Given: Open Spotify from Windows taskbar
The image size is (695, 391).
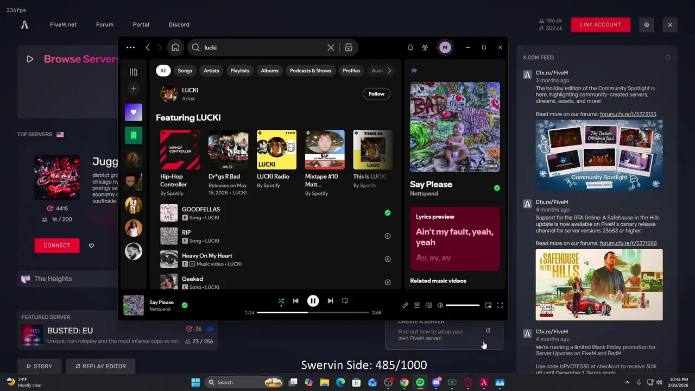Looking at the screenshot, I should click(x=420, y=382).
